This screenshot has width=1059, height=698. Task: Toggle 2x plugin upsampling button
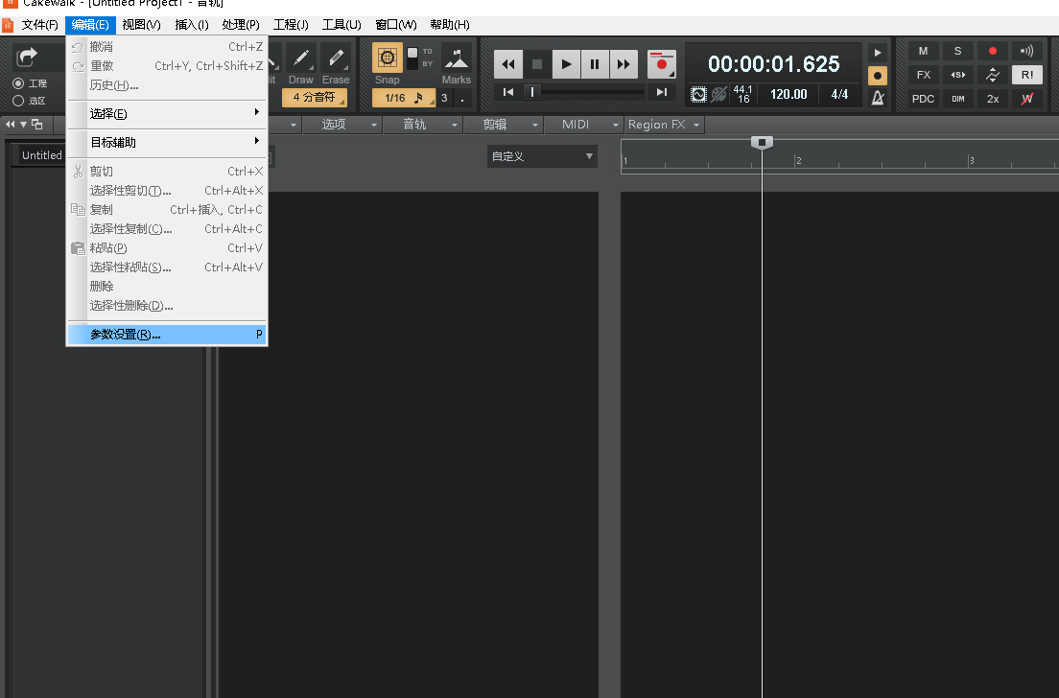(992, 99)
